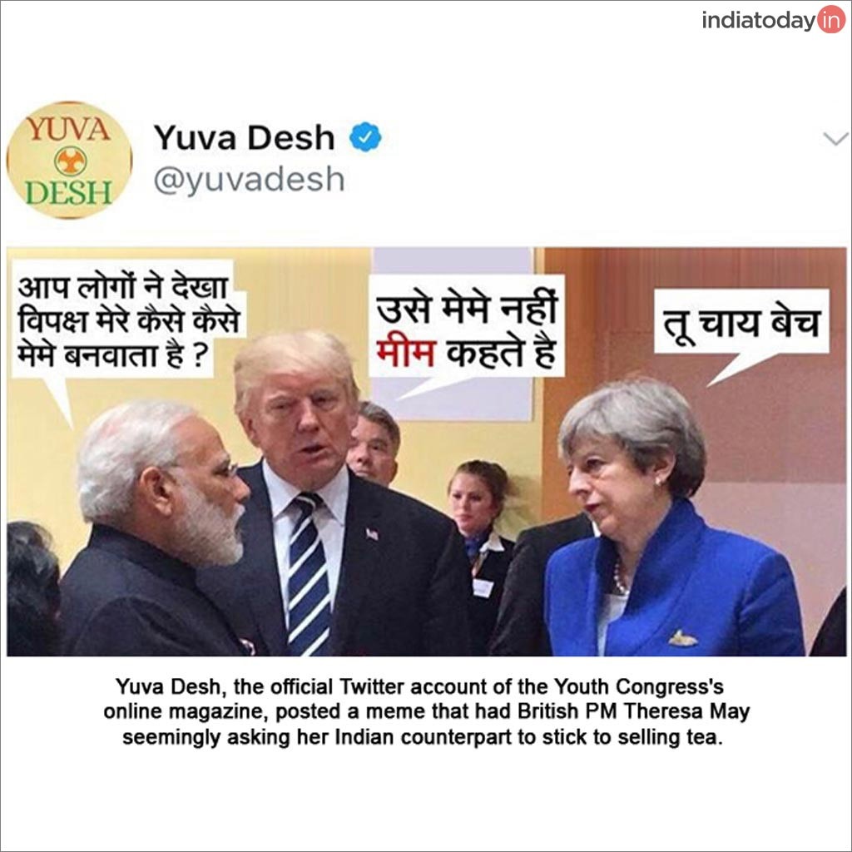Select the red word "मीम"
This screenshot has height=852, width=852.
[405, 353]
